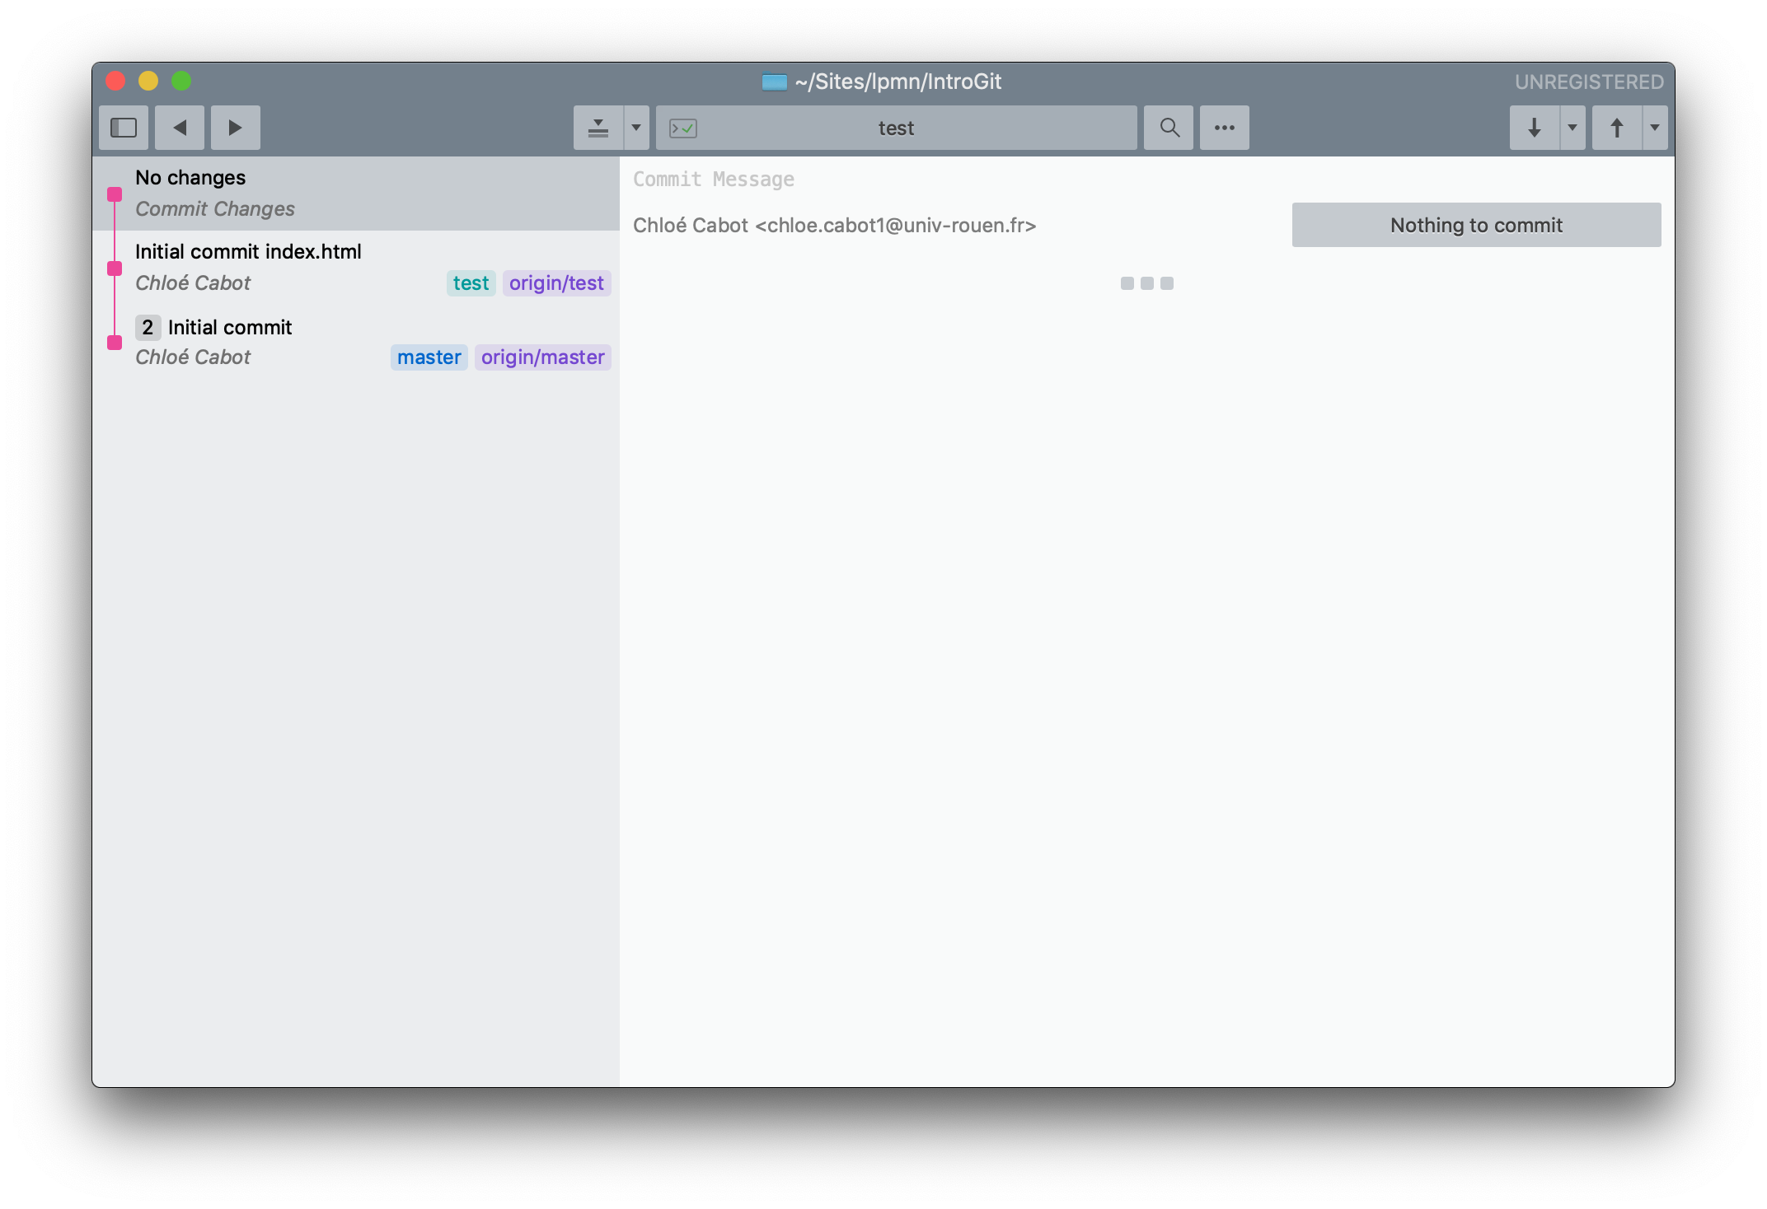
Task: Click the forward navigation arrow icon
Action: [x=233, y=128]
